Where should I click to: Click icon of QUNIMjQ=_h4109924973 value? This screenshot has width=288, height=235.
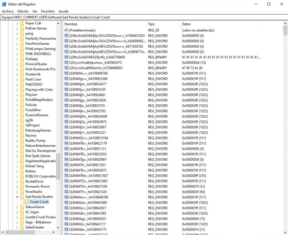pyautogui.click(x=66, y=122)
